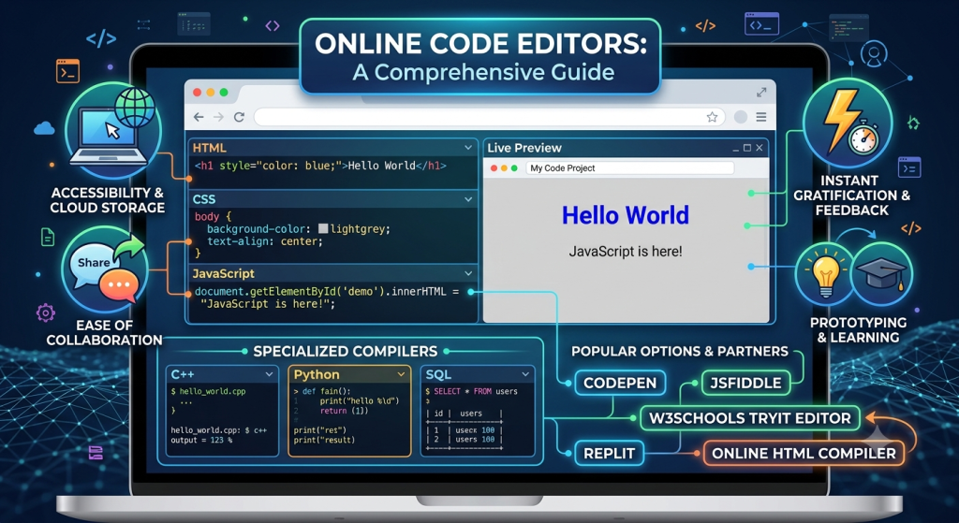Select the CSS panel header

point(333,199)
